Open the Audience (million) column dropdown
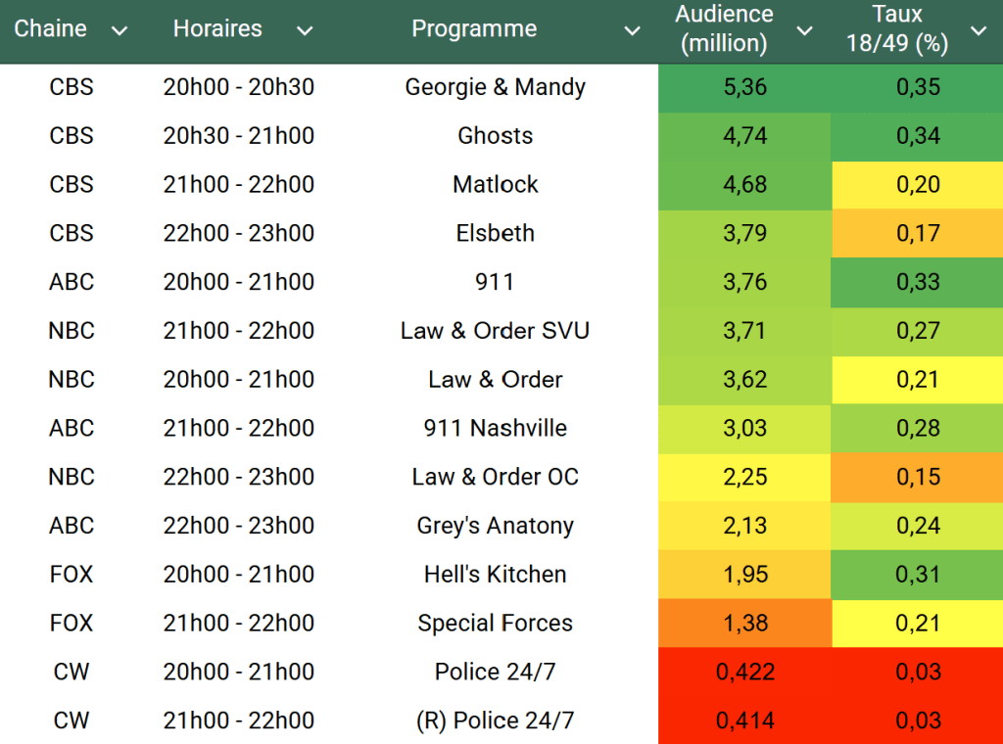This screenshot has height=744, width=1003. pos(804,31)
